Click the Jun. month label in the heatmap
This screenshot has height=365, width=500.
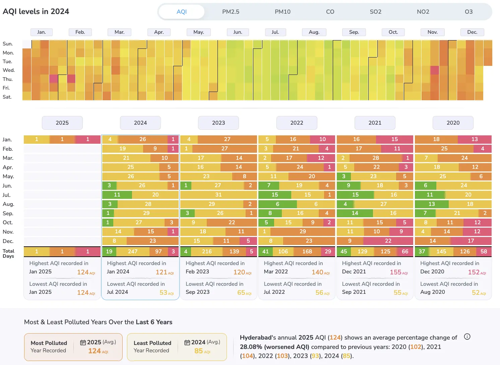tap(238, 32)
